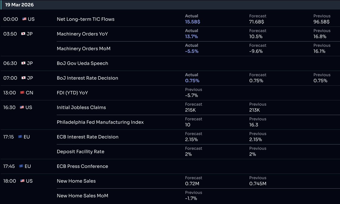Select the 215K forecast for Initial Jobless Claims

click(189, 110)
